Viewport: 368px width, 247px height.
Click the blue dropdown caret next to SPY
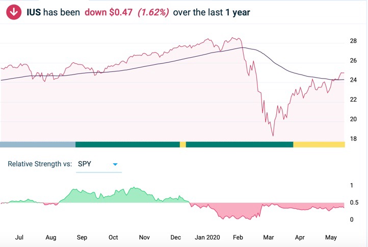pyautogui.click(x=115, y=164)
